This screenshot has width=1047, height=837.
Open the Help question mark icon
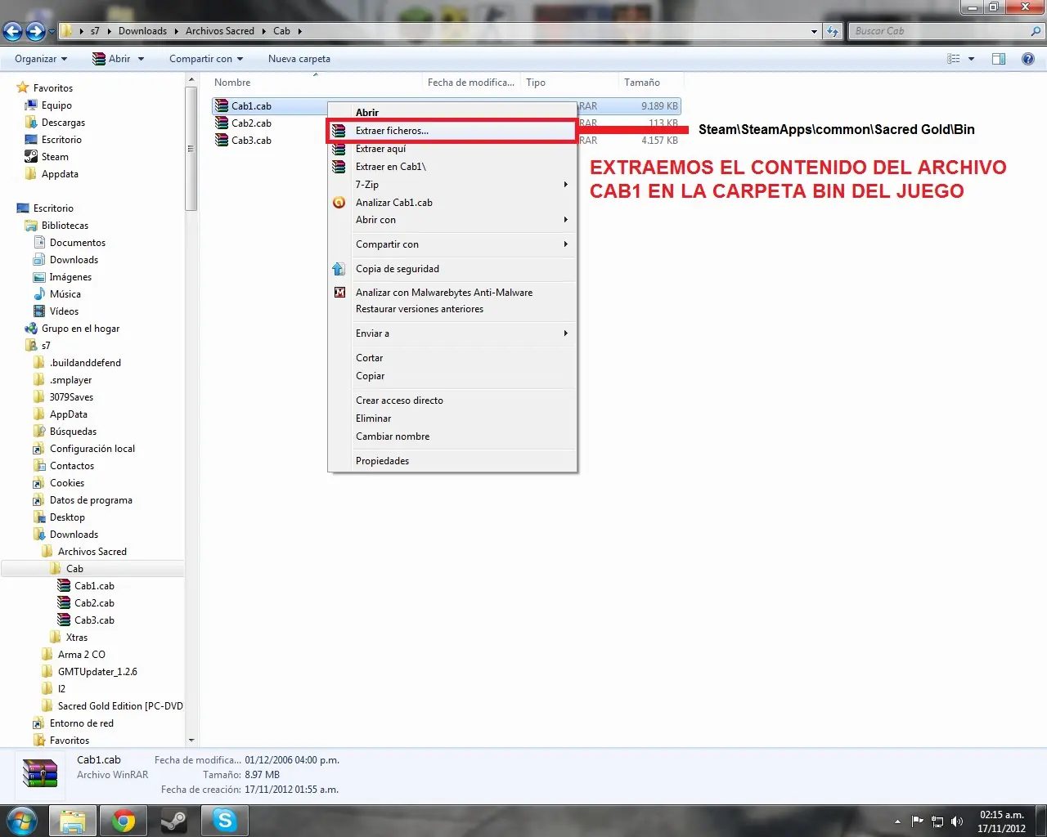pyautogui.click(x=1028, y=59)
